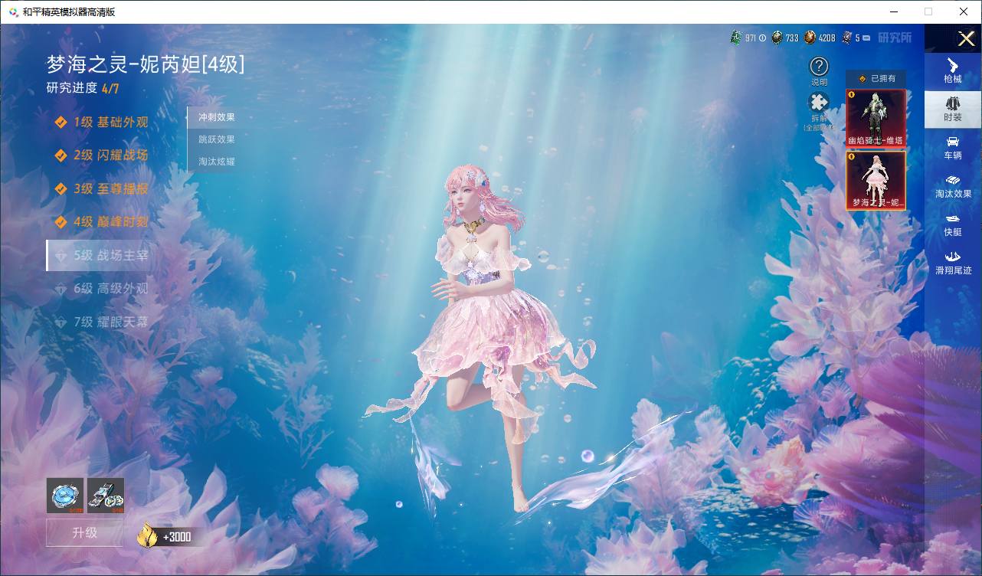982x576 pixels.
Task: Go to the 快艇 speedboat category
Action: [x=953, y=224]
